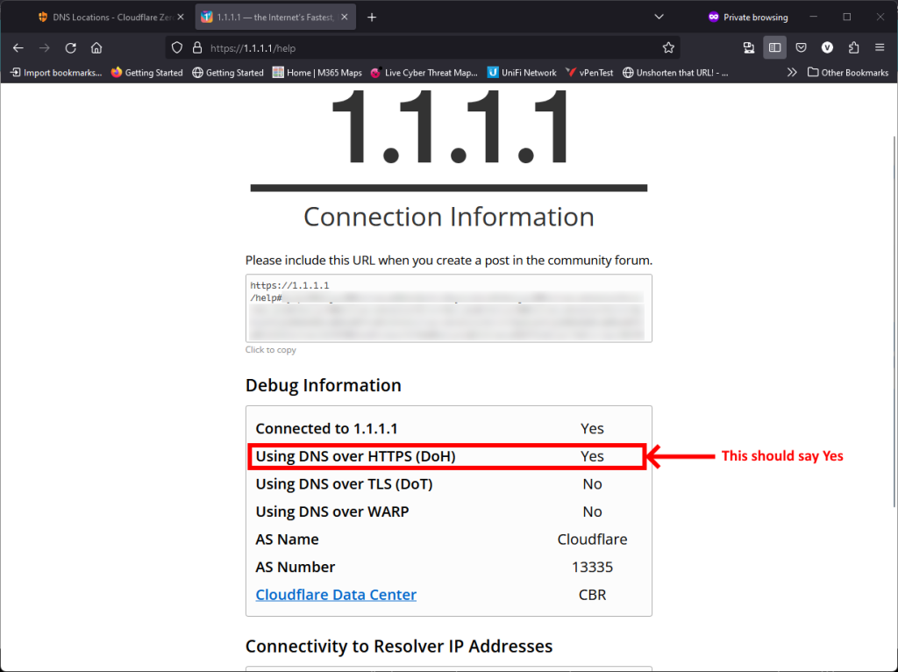This screenshot has height=672, width=898.
Task: Follow the Cloudflare Data Center link
Action: 336,595
